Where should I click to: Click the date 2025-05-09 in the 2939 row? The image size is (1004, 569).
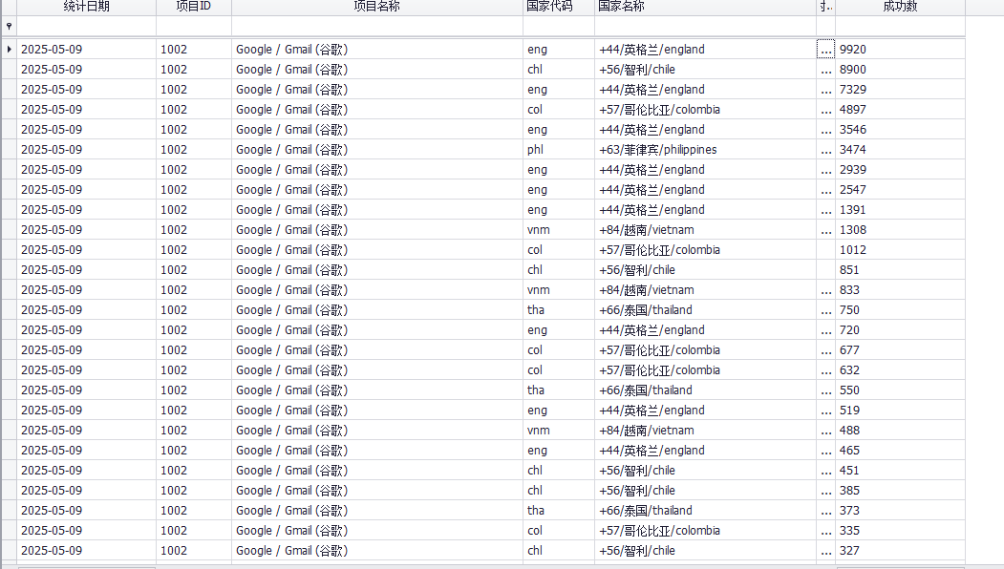[86, 170]
